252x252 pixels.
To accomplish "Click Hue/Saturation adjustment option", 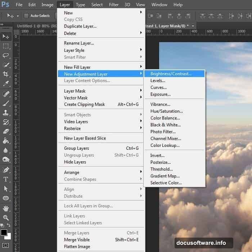I will click(x=166, y=111).
